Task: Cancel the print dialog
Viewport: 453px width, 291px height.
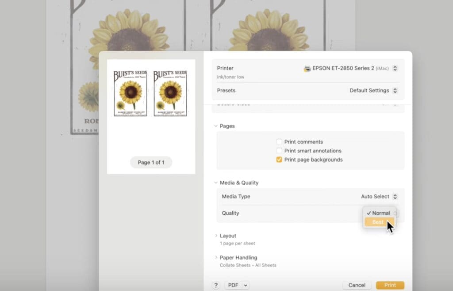Action: click(357, 285)
